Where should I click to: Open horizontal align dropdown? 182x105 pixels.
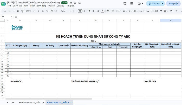125,11
